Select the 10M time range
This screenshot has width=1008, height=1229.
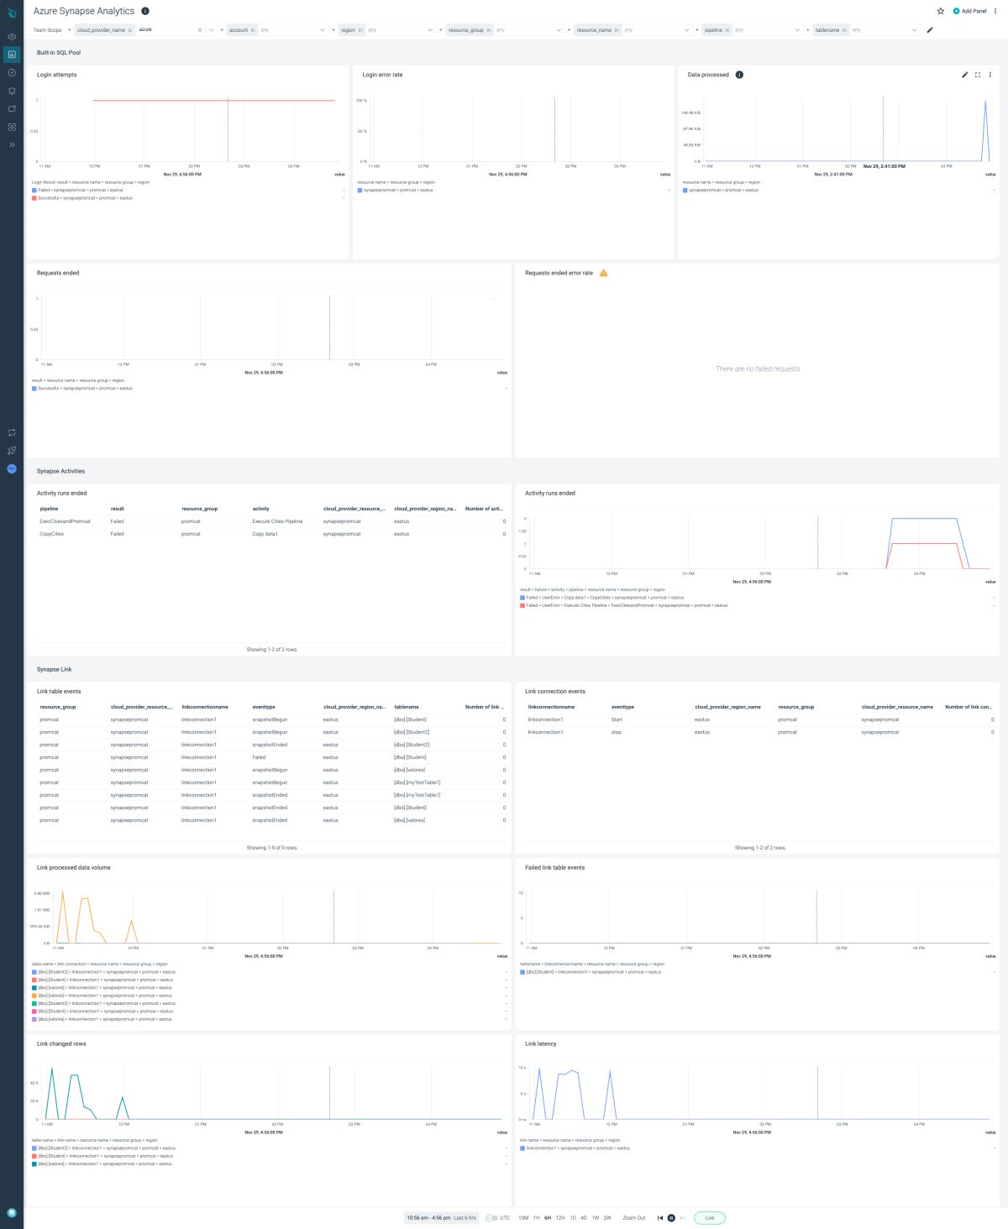[523, 1218]
